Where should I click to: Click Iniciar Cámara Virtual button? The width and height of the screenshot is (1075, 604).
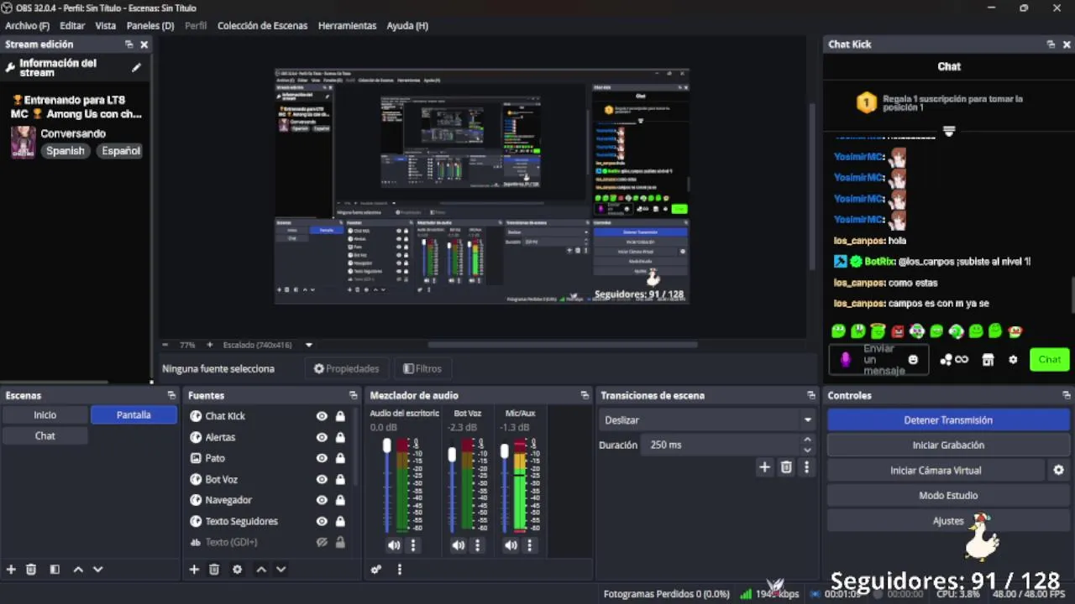tap(936, 470)
